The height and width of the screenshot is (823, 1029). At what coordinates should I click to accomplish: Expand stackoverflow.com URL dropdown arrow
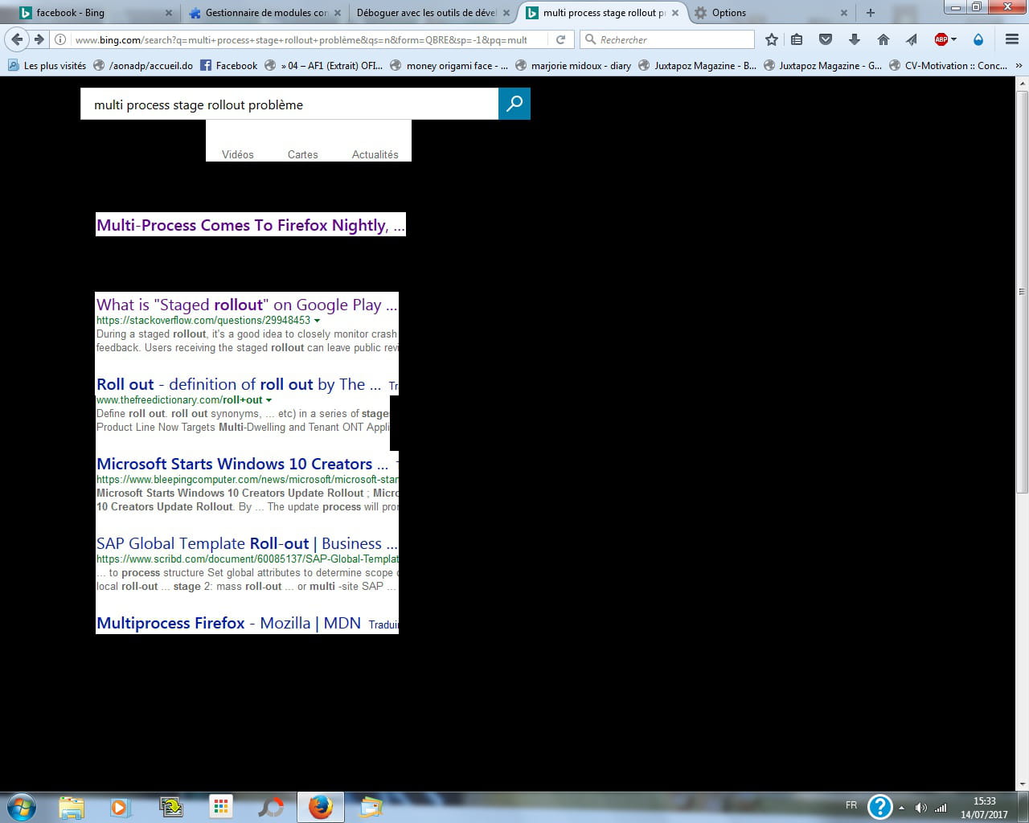click(x=317, y=321)
